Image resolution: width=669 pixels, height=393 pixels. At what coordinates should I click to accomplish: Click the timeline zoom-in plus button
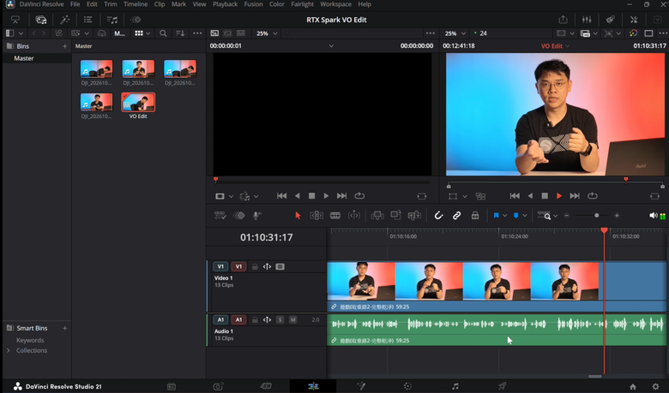tap(617, 216)
